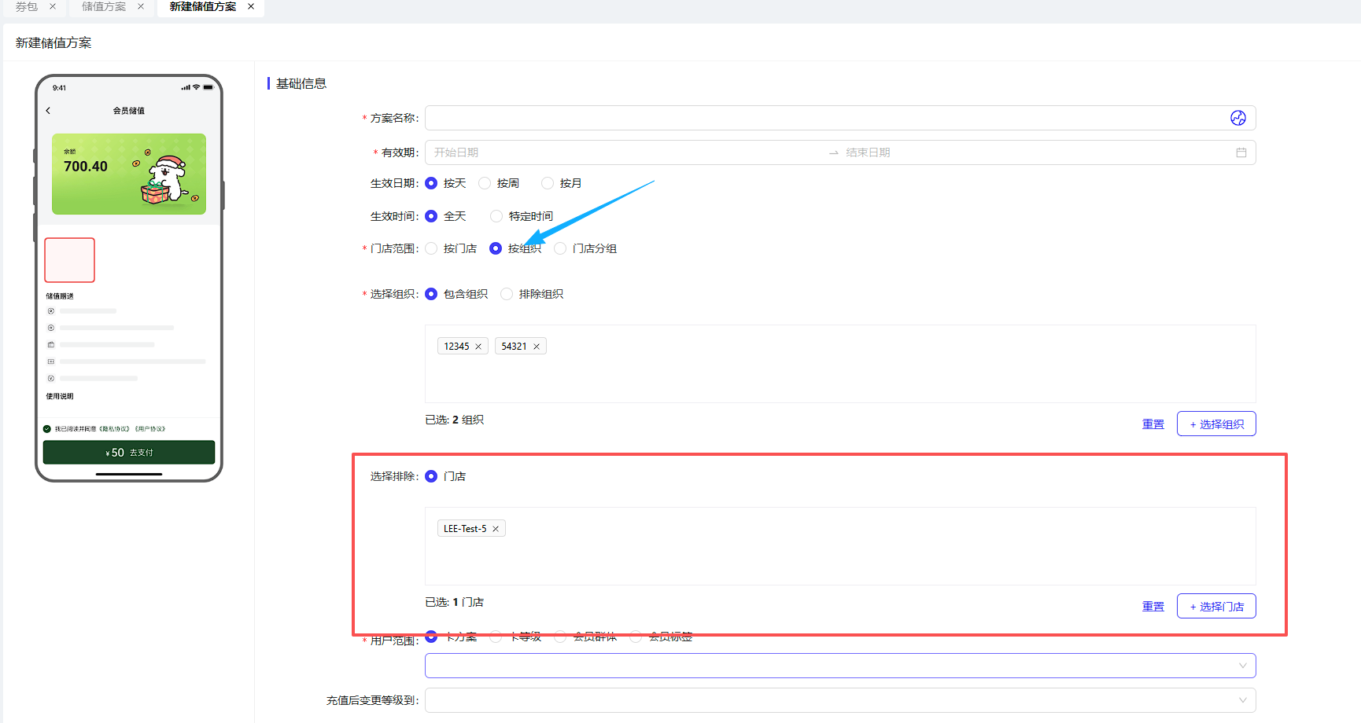Click the globe icon in plan name field

pyautogui.click(x=1237, y=118)
